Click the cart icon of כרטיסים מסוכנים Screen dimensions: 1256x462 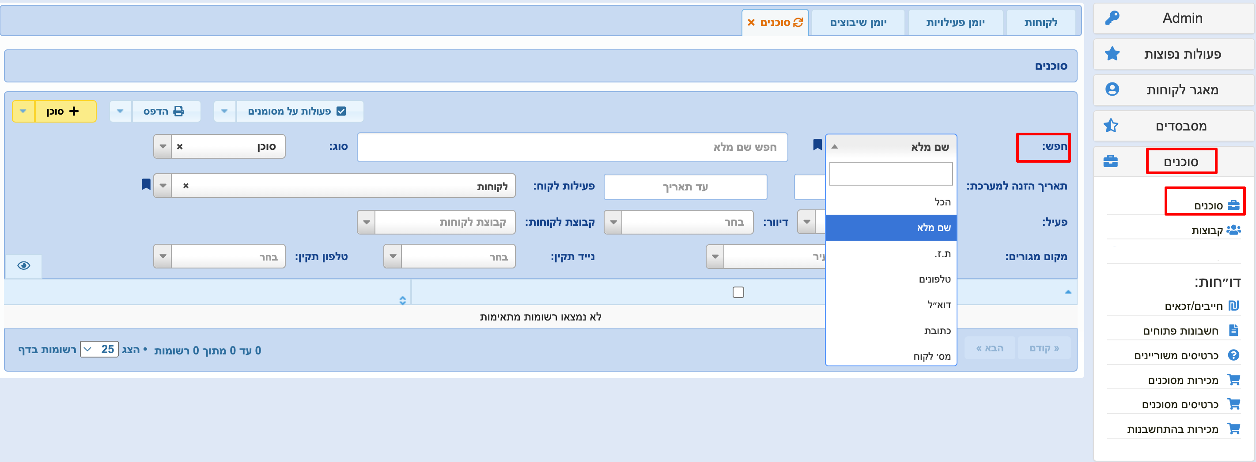pyautogui.click(x=1233, y=403)
